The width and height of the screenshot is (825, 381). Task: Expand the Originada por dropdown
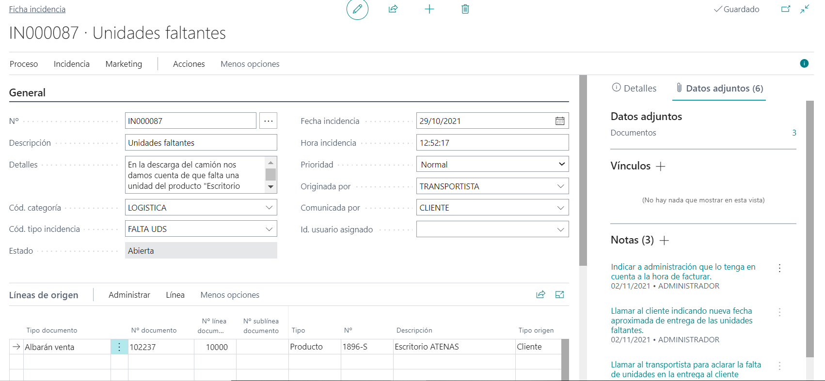(x=561, y=186)
